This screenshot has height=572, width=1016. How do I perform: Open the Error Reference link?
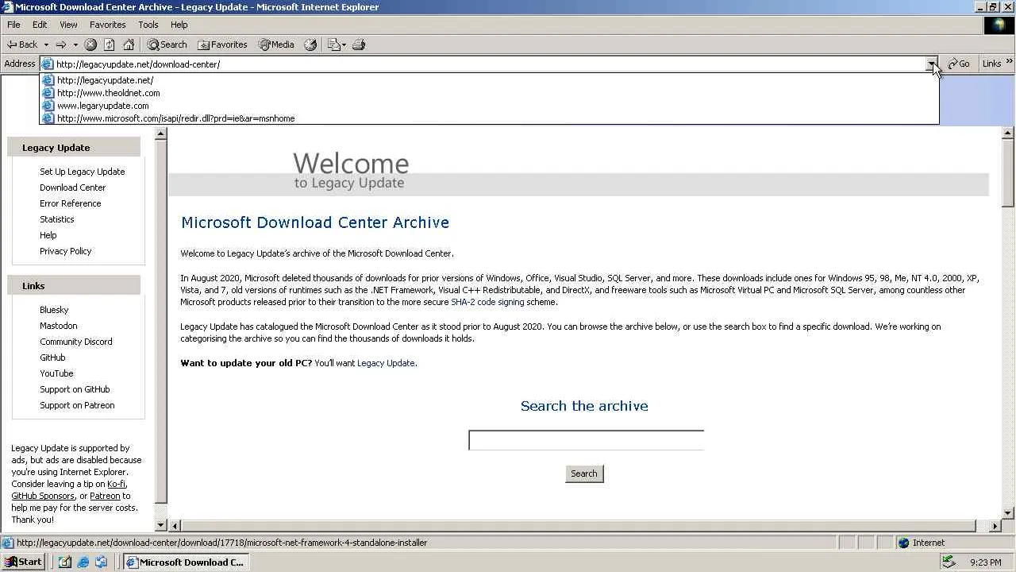click(x=71, y=203)
